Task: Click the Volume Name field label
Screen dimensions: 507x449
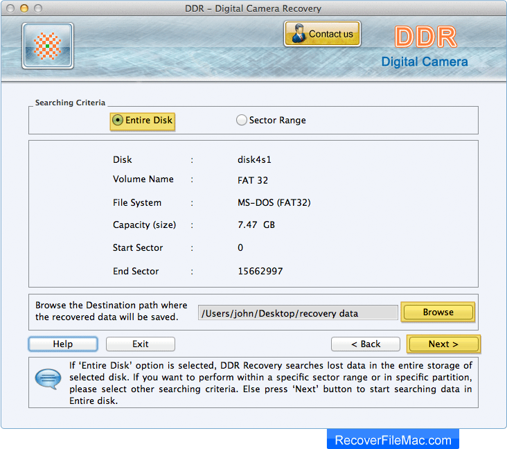Action: [143, 179]
